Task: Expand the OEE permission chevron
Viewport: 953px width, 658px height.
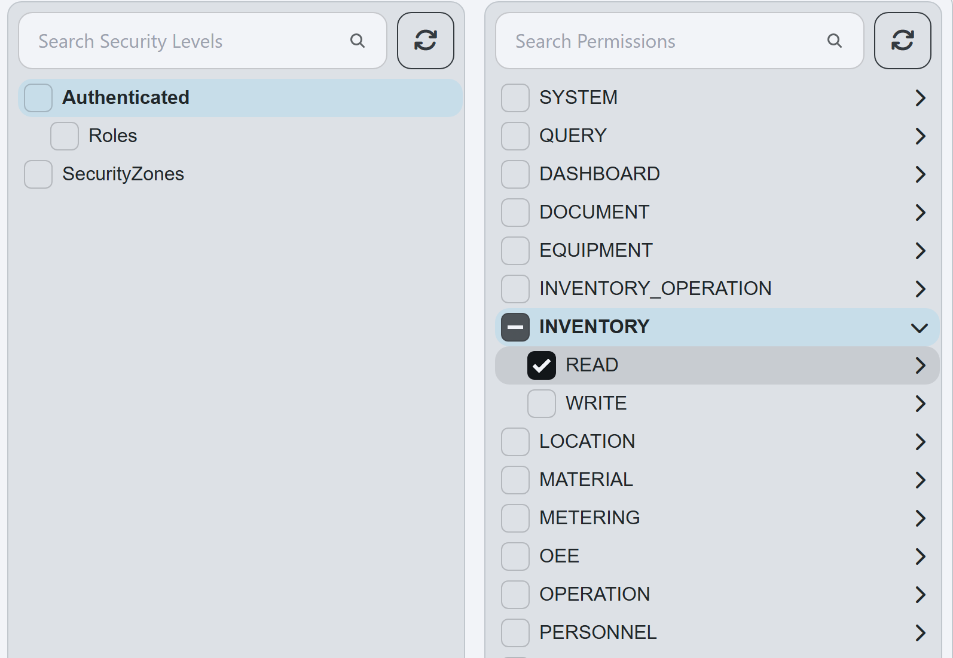Action: (920, 556)
